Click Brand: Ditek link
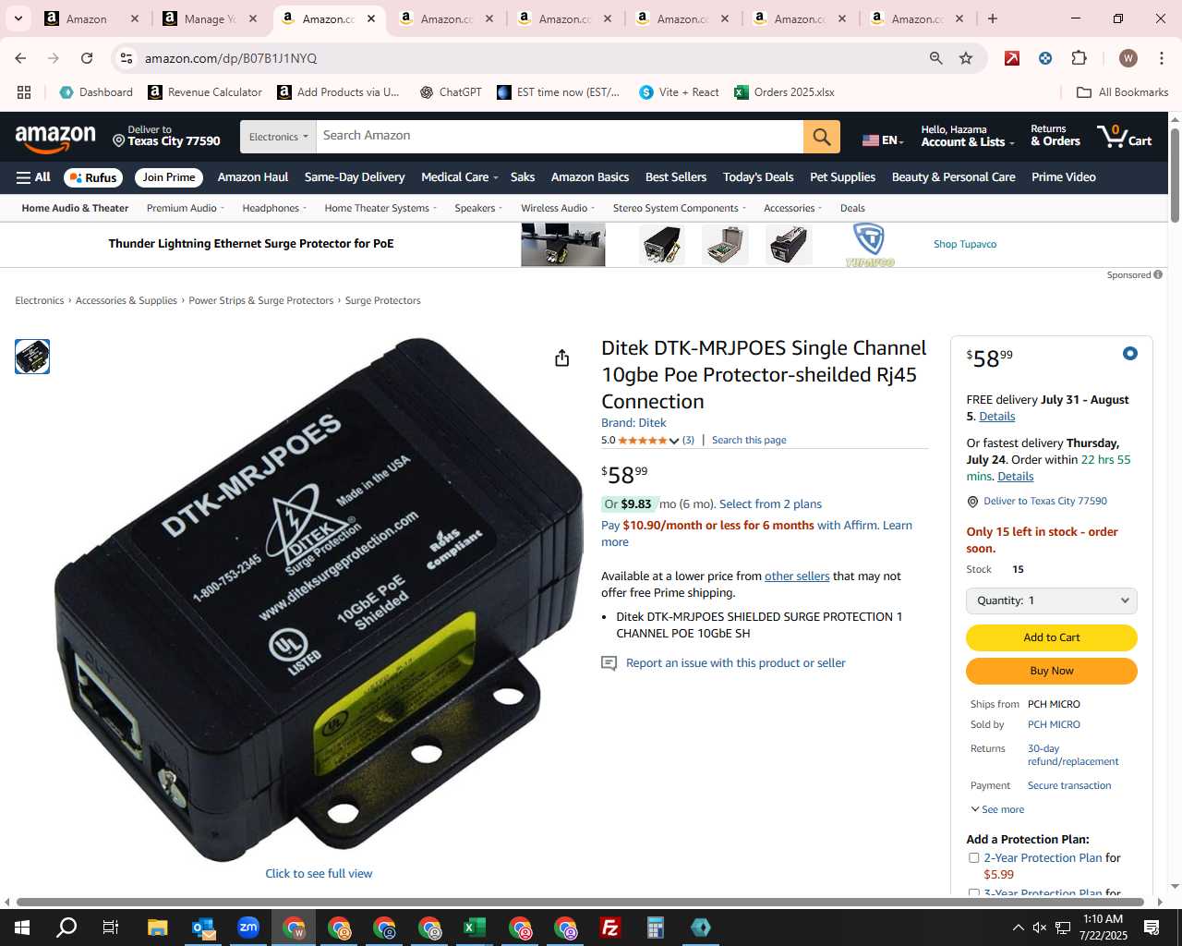The image size is (1182, 946). tap(633, 423)
